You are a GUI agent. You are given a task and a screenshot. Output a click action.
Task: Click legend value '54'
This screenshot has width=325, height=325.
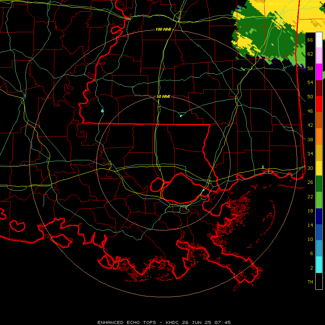coord(310,82)
